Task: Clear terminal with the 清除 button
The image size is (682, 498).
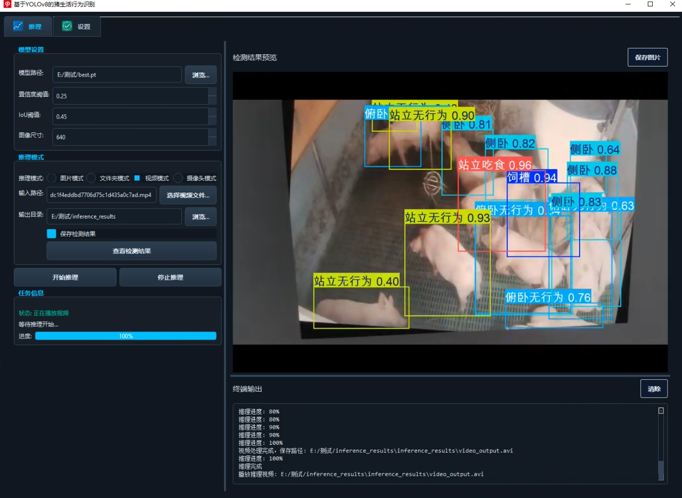Action: [x=654, y=389]
